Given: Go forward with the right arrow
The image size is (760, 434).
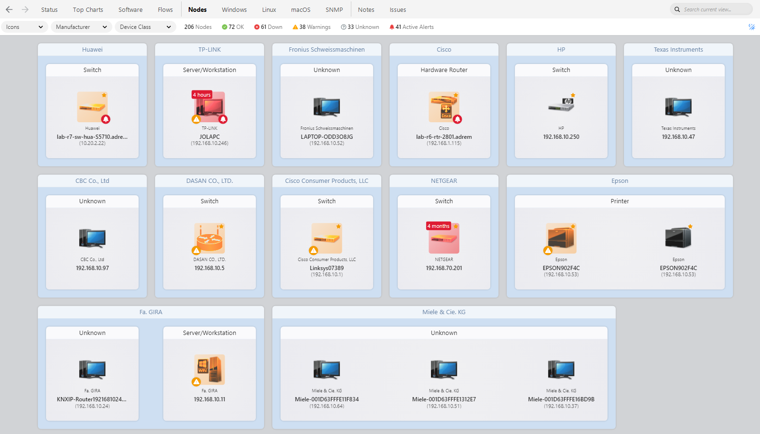Looking at the screenshot, I should [x=25, y=9].
